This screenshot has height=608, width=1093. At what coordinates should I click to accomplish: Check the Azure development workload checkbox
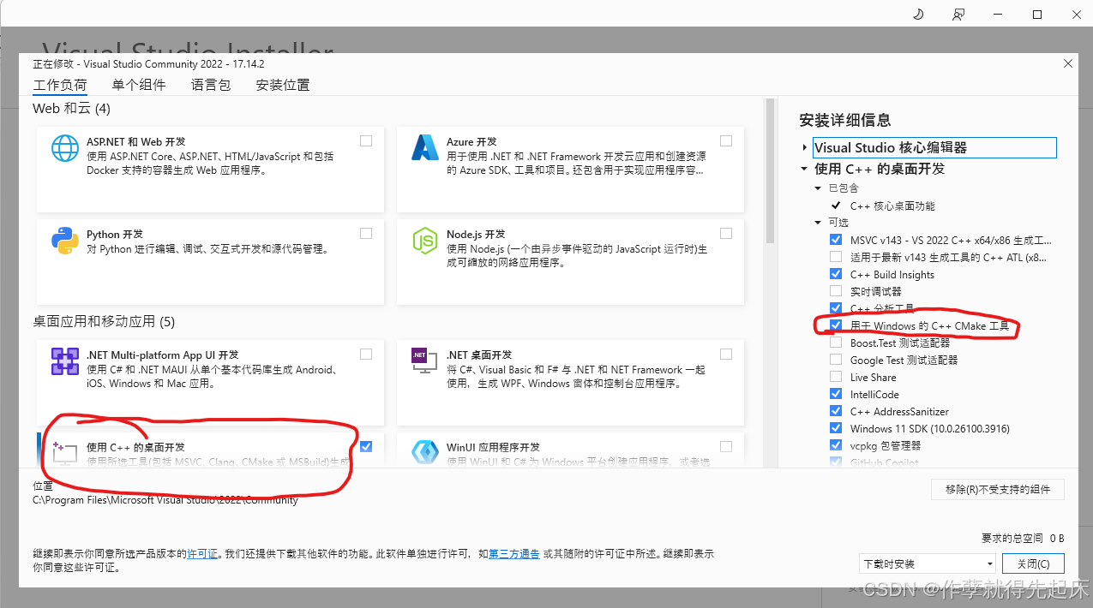tap(726, 140)
